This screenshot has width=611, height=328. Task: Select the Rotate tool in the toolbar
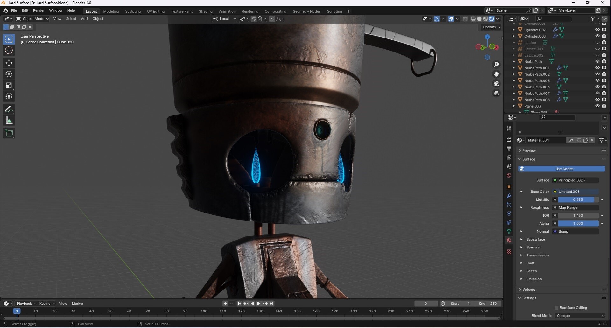9,74
